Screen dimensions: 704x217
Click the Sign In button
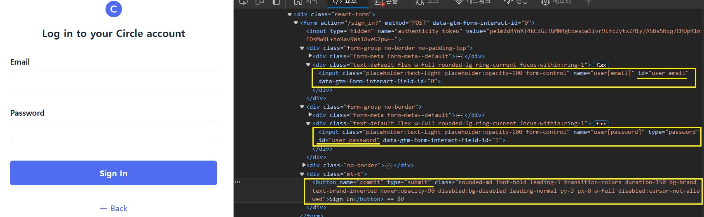tap(113, 173)
